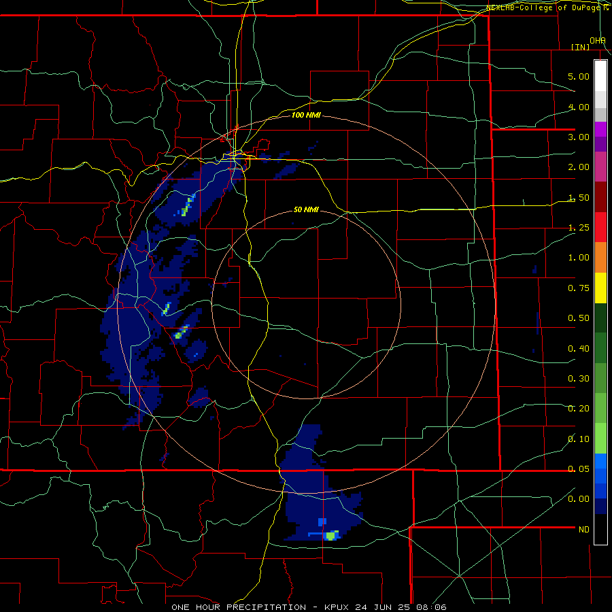Click the NEXLAB-College of DuPage credit text
Screen dimensions: 612x612
click(x=549, y=7)
